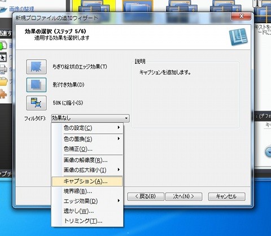Choose 色補正(O)... from filter menu
This screenshot has height=236, width=271.
tap(88, 149)
